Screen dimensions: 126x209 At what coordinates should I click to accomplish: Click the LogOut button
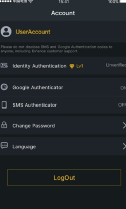64,177
